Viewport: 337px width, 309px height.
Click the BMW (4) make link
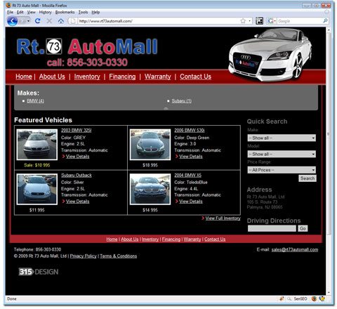35,101
